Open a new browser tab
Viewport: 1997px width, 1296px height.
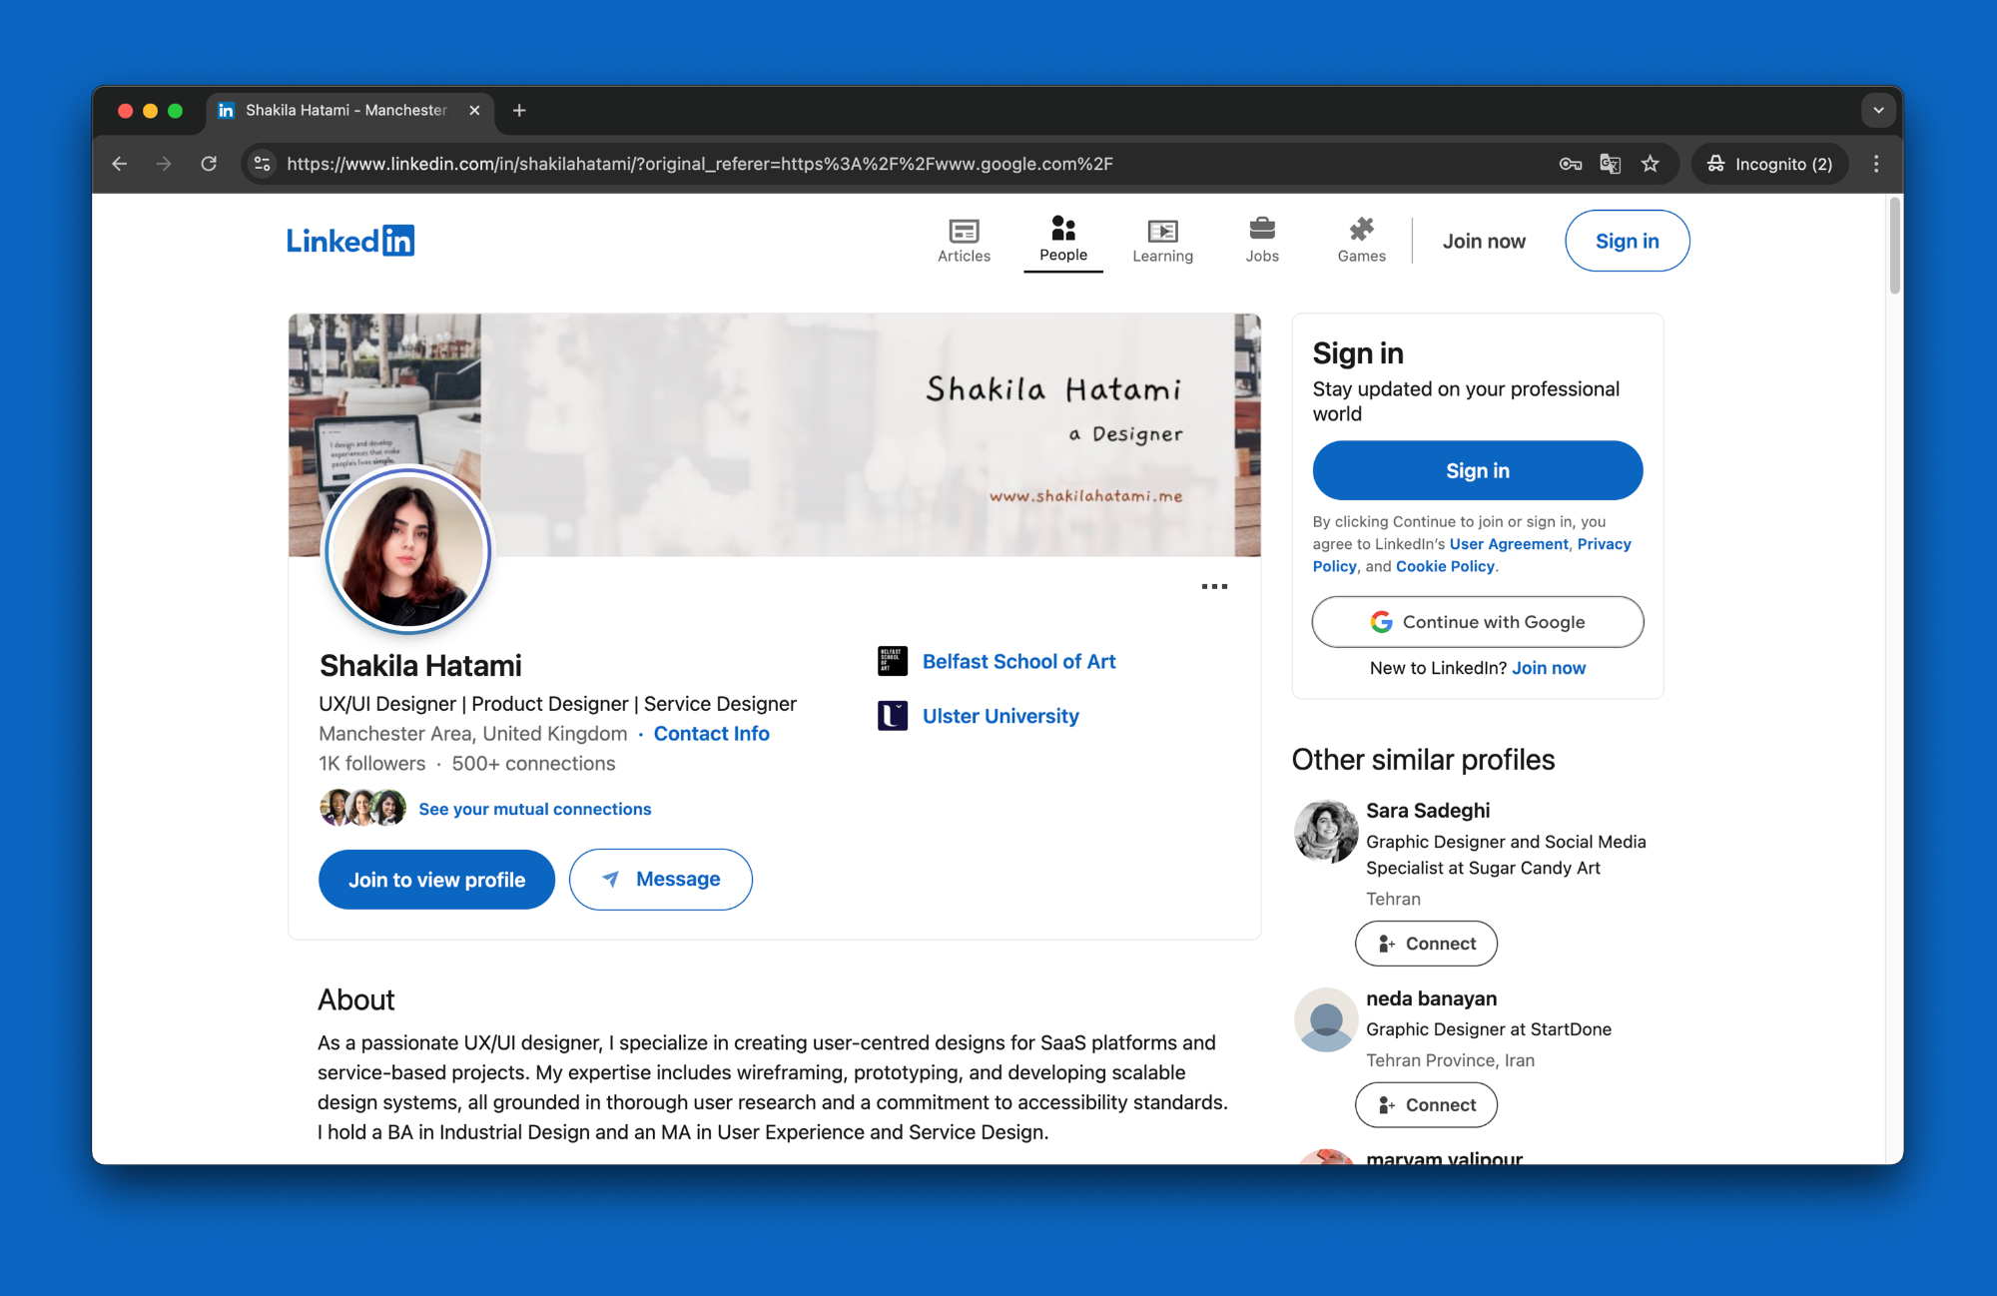519,110
